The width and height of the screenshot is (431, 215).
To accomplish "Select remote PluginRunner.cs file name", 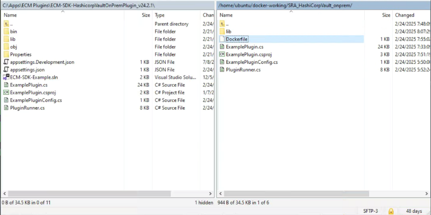I will tap(243, 70).
